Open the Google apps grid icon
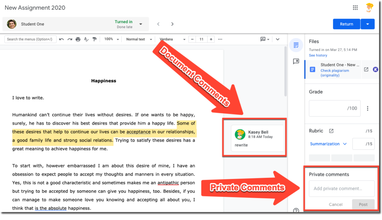The width and height of the screenshot is (382, 220). (x=355, y=7)
